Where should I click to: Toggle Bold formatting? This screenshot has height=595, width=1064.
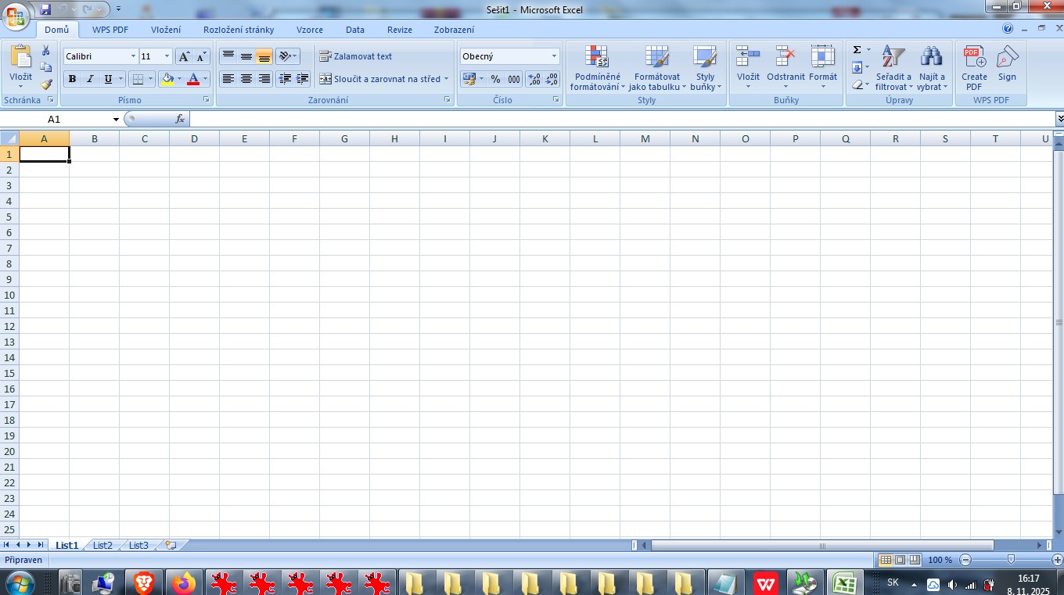tap(72, 79)
